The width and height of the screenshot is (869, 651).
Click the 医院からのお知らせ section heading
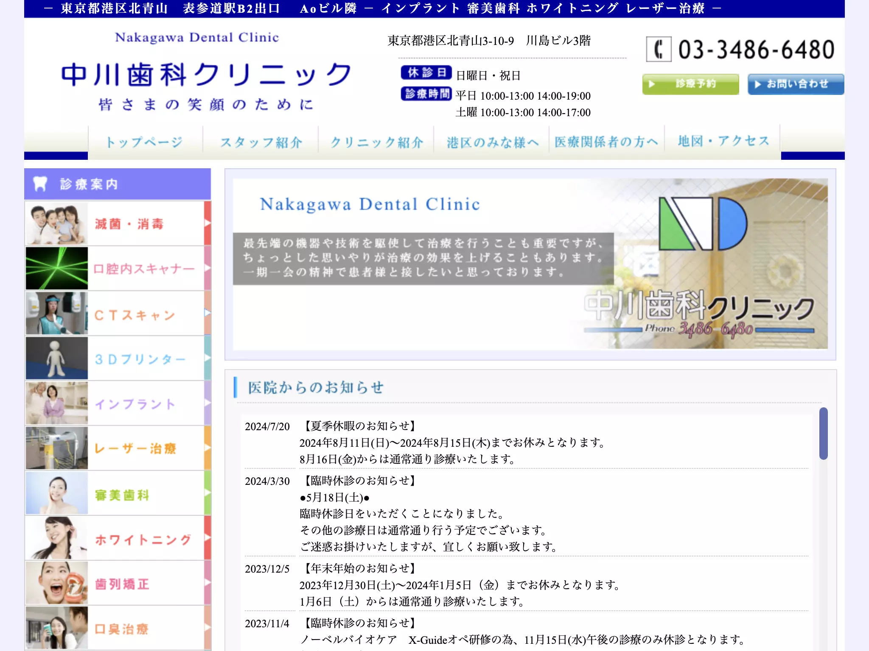pyautogui.click(x=316, y=387)
